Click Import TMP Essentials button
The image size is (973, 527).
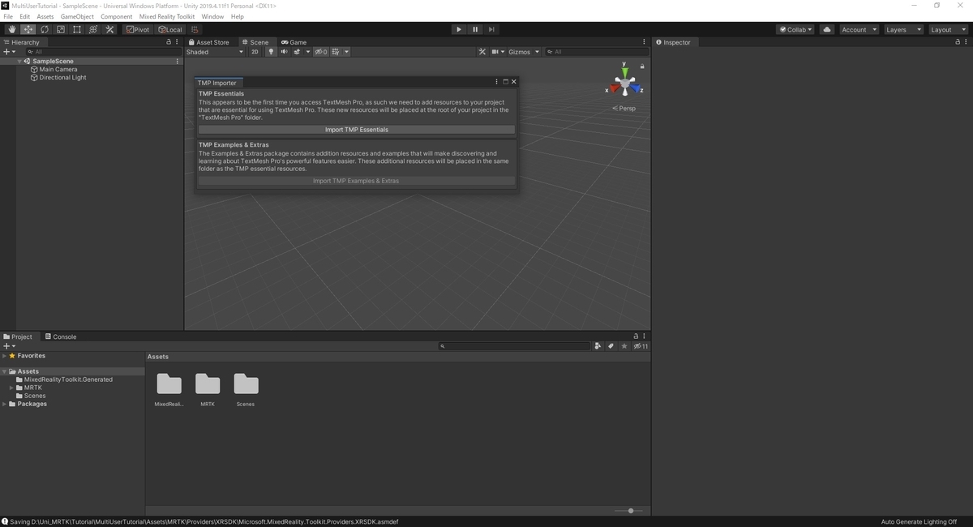click(x=357, y=130)
